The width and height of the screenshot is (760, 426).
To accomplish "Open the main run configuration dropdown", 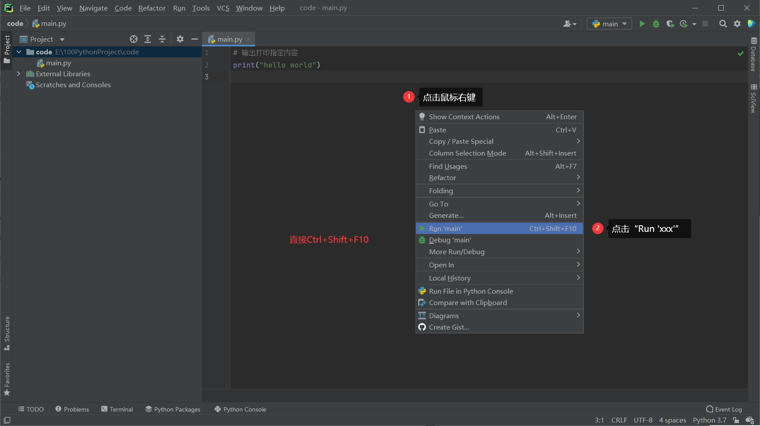I will pos(609,24).
